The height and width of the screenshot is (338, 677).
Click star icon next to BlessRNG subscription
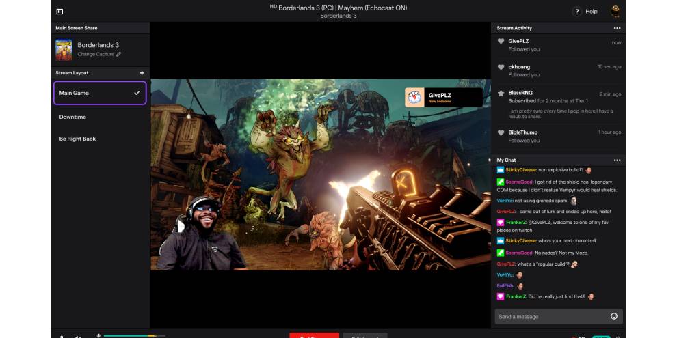tap(501, 93)
